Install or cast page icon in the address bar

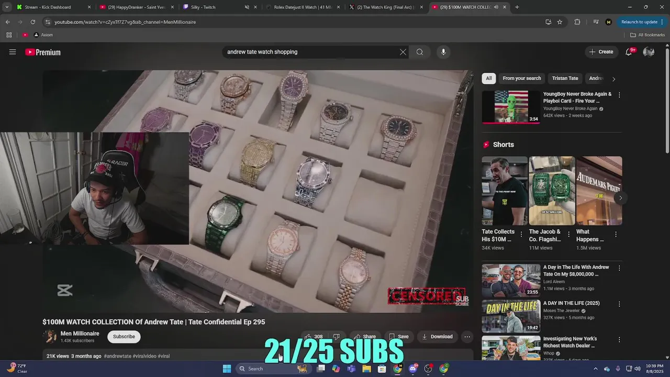(x=548, y=22)
